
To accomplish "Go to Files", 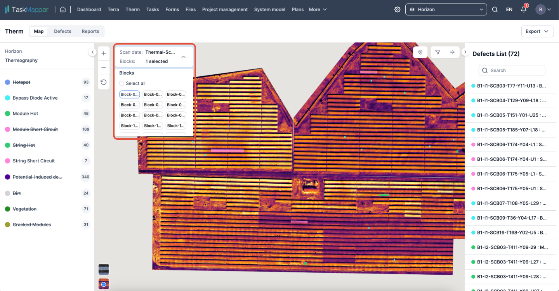I will point(191,10).
